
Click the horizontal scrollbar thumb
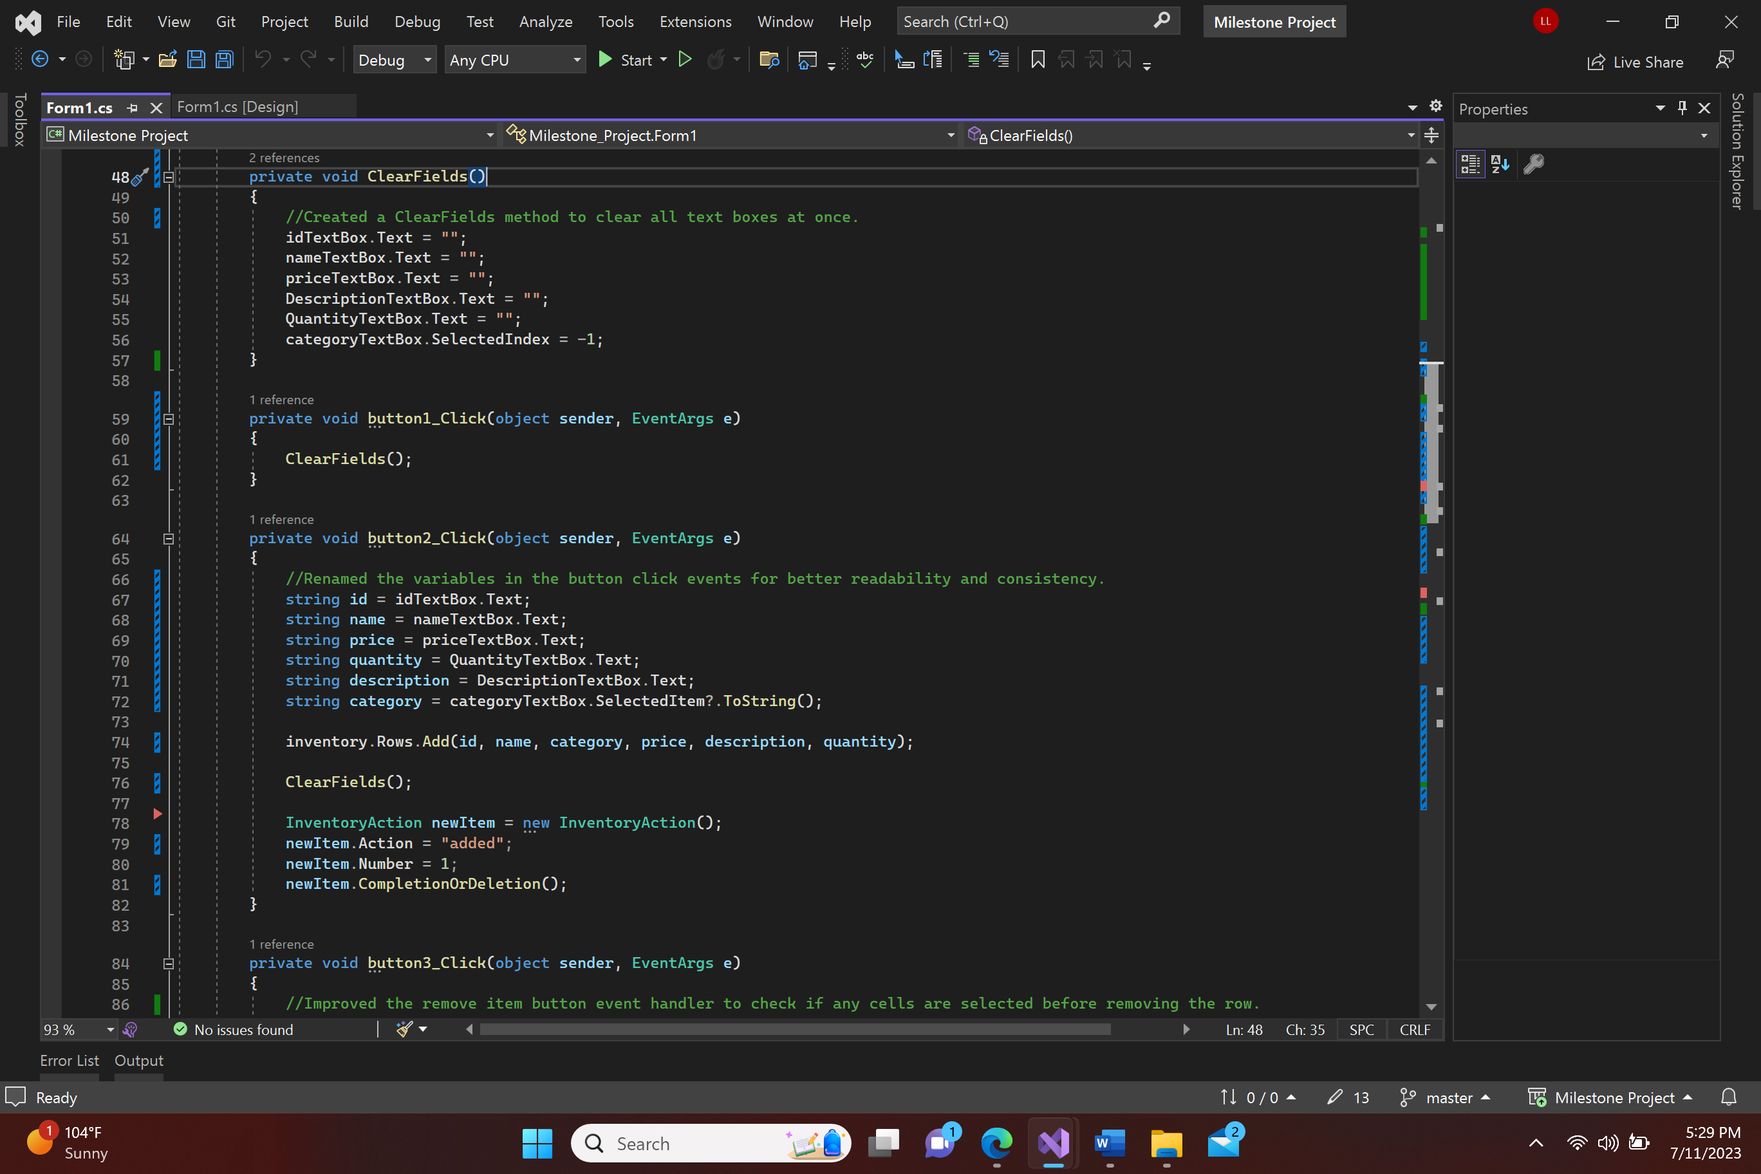(794, 1029)
